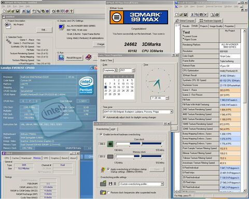Screen dimensions: 249x199
Task: Click the question-mark Help icon in 3DMark toolbar
Action: [72, 11]
